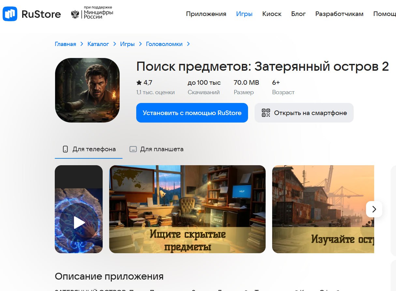Open the Игры menu item

(244, 14)
